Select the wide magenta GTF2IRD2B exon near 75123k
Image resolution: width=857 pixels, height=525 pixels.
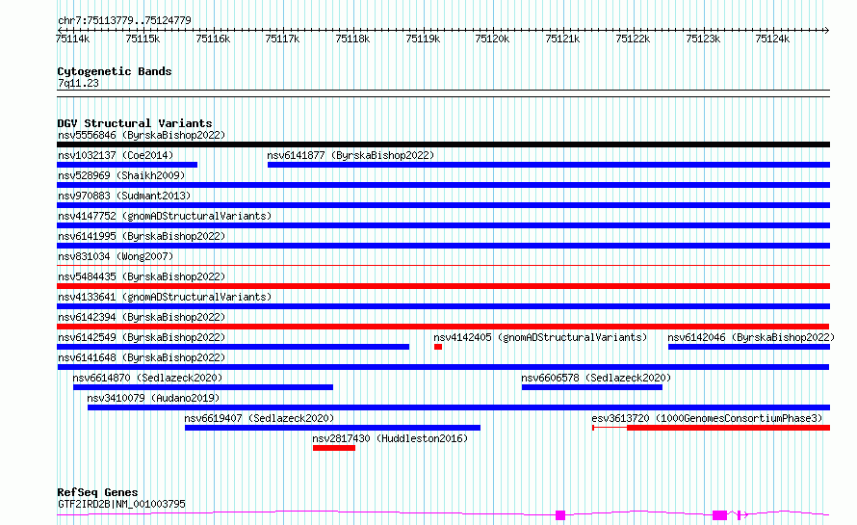tap(720, 515)
